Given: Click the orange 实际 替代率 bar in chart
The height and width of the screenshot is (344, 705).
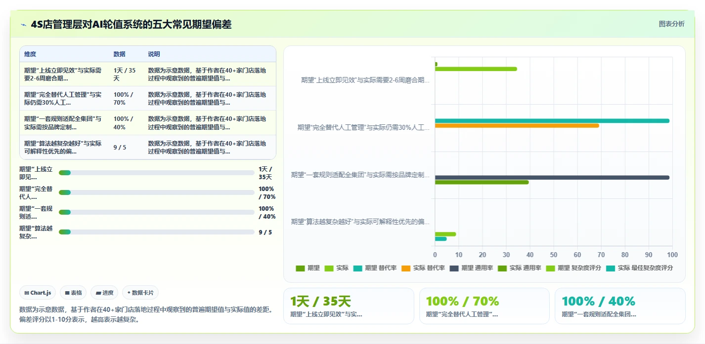Looking at the screenshot, I should (517, 126).
